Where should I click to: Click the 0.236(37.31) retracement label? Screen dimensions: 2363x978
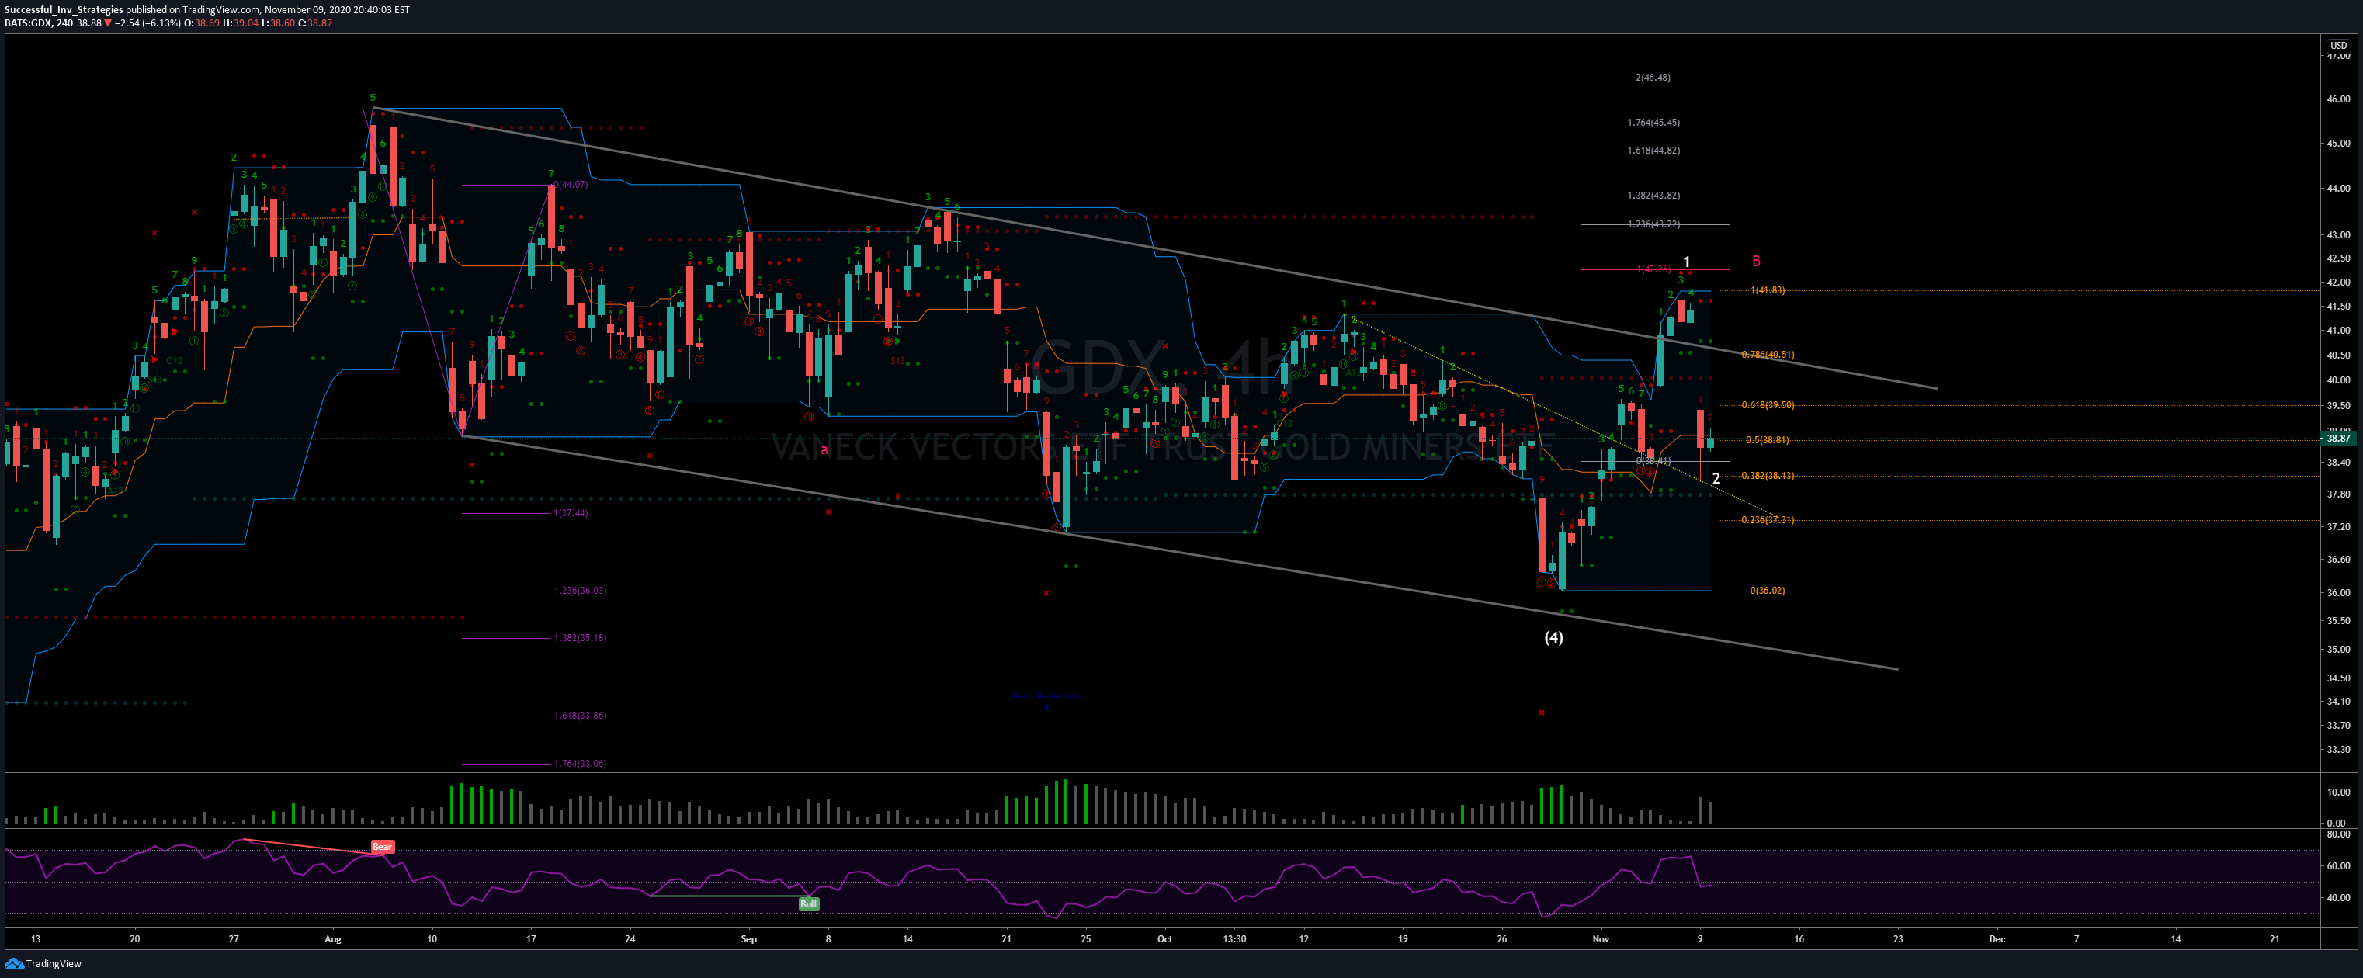tap(1768, 519)
